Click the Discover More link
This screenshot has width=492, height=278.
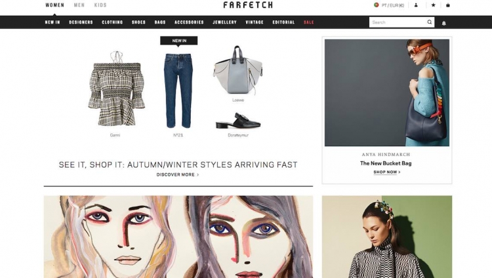click(x=178, y=175)
